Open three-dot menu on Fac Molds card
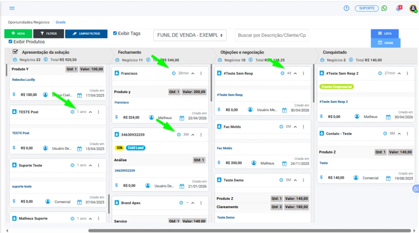Screen dimensions: 419x233 303,126
